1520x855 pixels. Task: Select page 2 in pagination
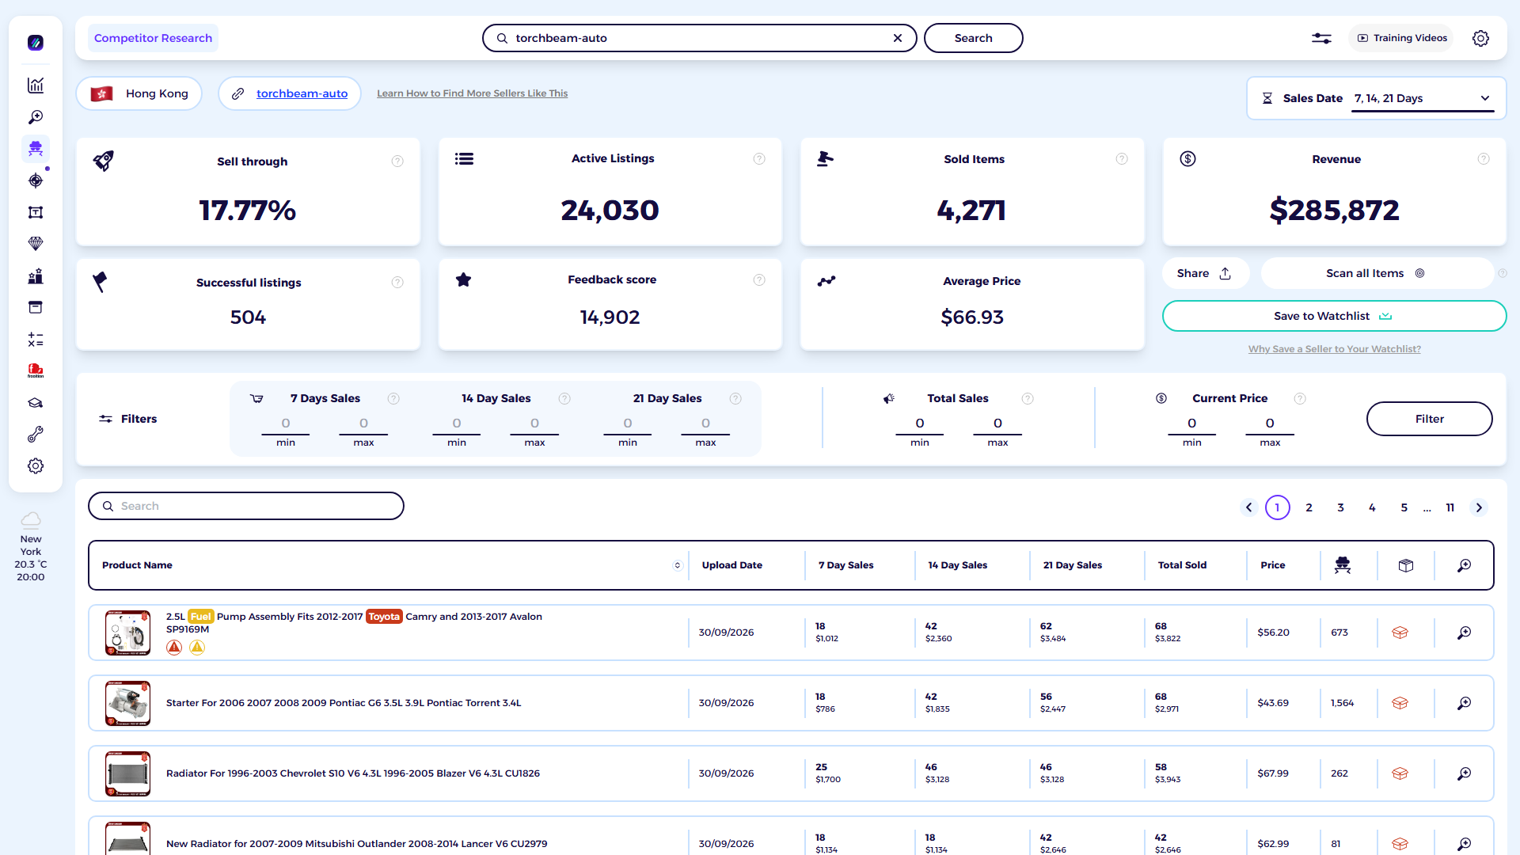click(x=1309, y=507)
